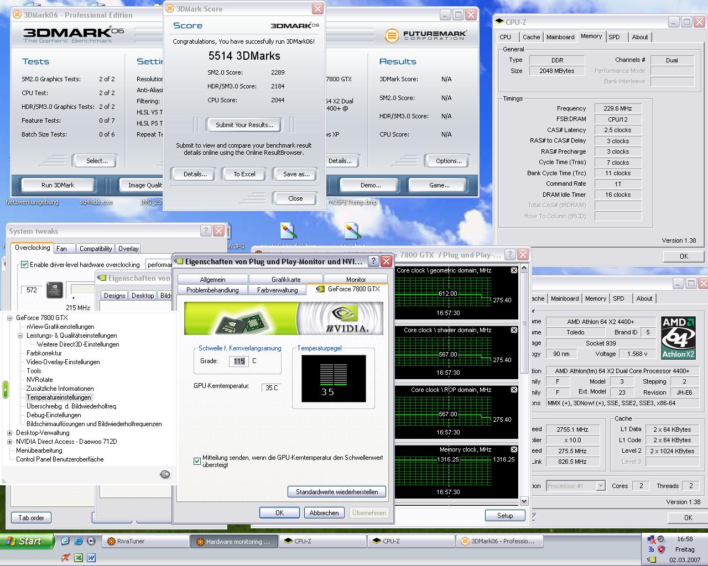Open Excel from quick launch bar
Image resolution: width=708 pixels, height=566 pixels.
click(78, 558)
